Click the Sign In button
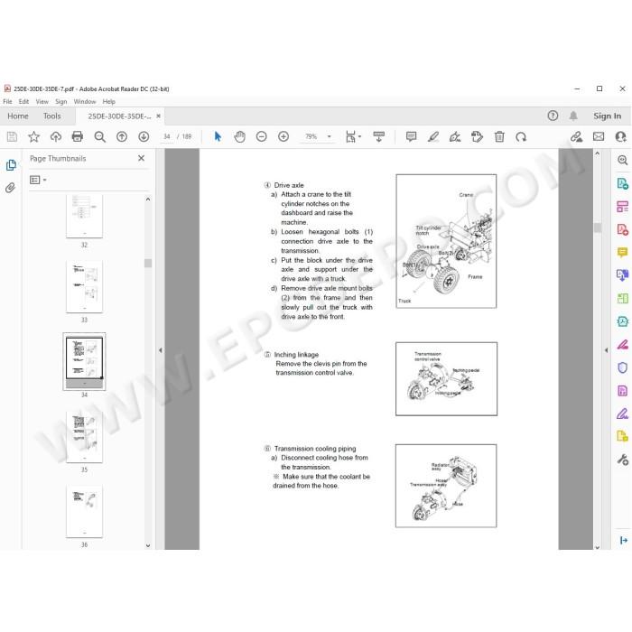This screenshot has width=632, height=632. pos(607,116)
